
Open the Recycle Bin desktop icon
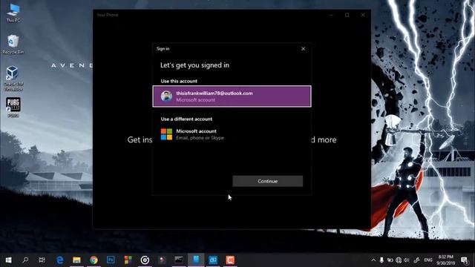(13, 44)
